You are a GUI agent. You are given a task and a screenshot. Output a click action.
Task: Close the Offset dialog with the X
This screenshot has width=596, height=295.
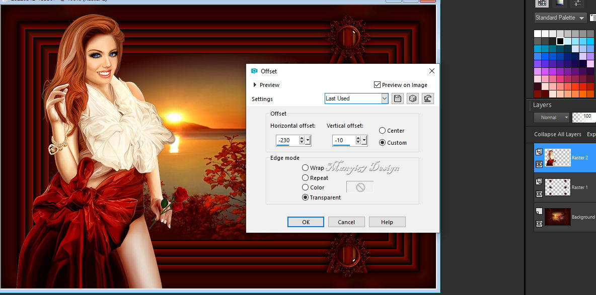(431, 71)
